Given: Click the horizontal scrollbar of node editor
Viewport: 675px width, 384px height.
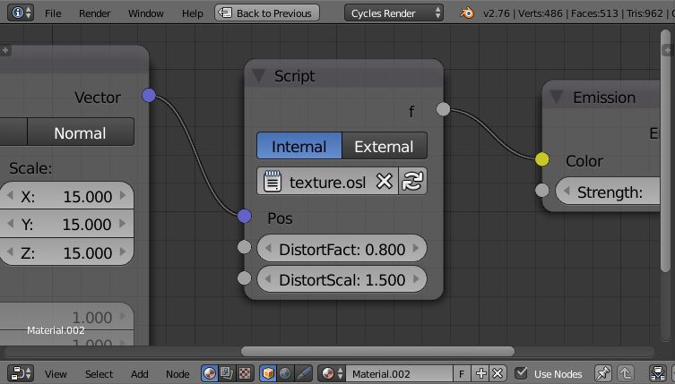Looking at the screenshot, I should (x=377, y=351).
